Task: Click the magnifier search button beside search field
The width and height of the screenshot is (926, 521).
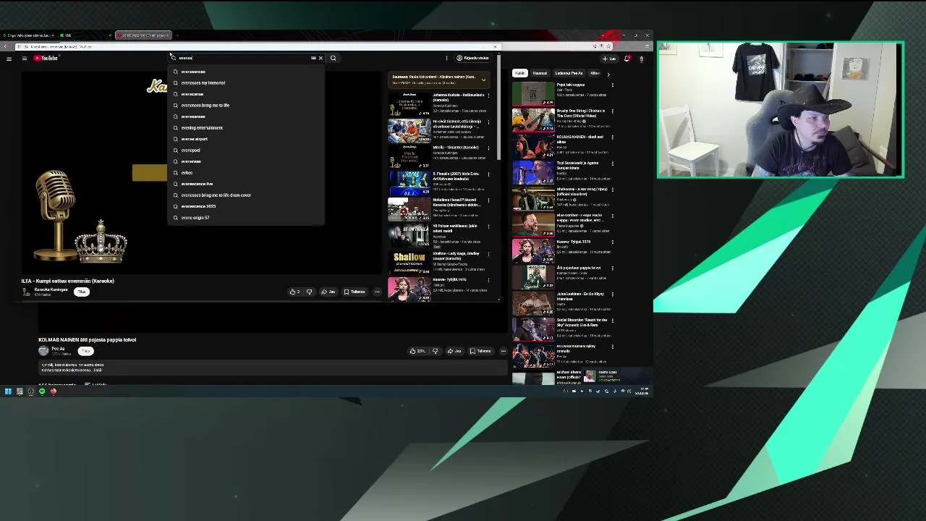Action: point(333,58)
